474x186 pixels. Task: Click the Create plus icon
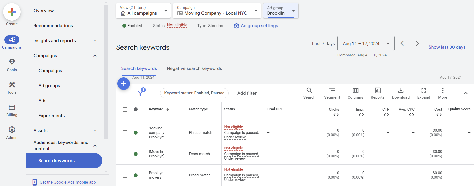(x=12, y=12)
